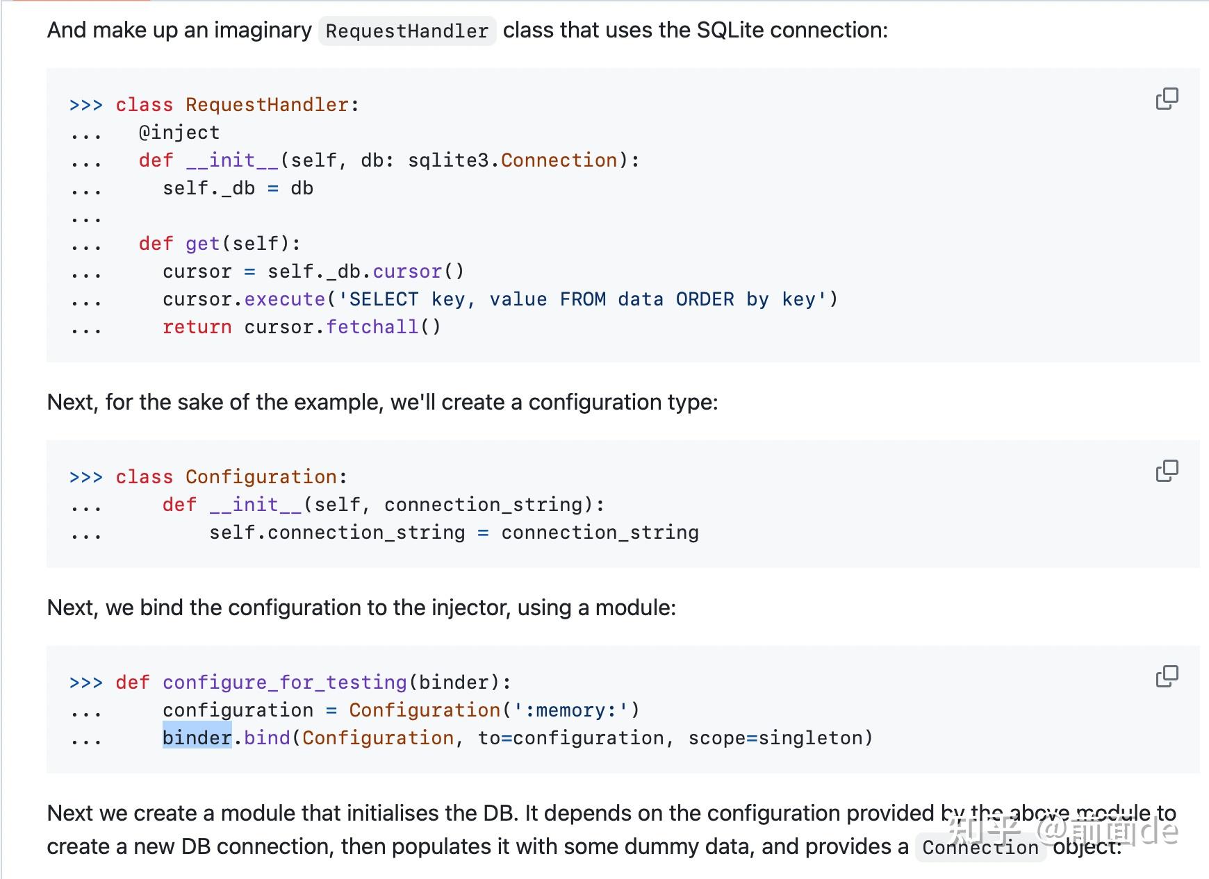
Task: Click the self._db = db assignment line
Action: point(238,188)
